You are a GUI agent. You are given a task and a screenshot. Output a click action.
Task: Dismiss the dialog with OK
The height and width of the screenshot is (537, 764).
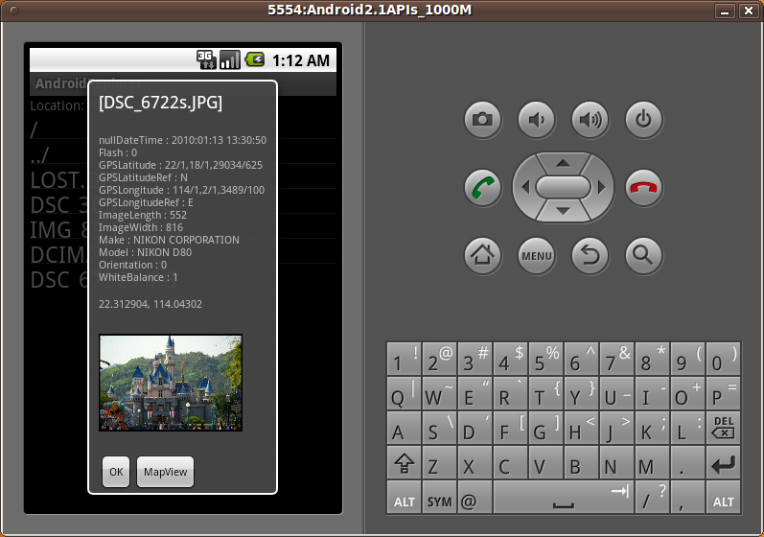tap(116, 472)
